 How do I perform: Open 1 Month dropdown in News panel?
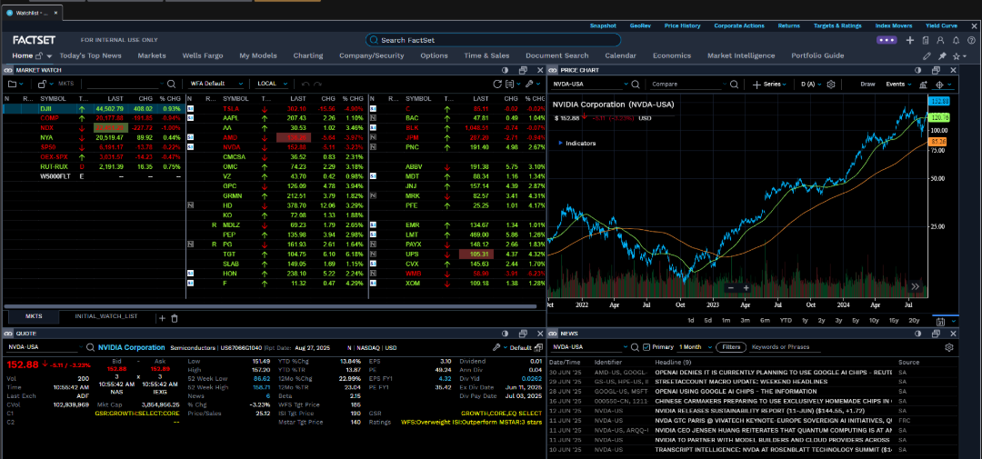pos(696,347)
